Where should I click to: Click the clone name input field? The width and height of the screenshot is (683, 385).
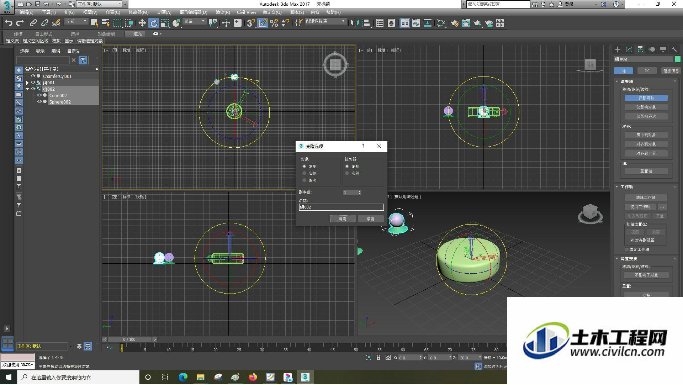click(x=341, y=207)
